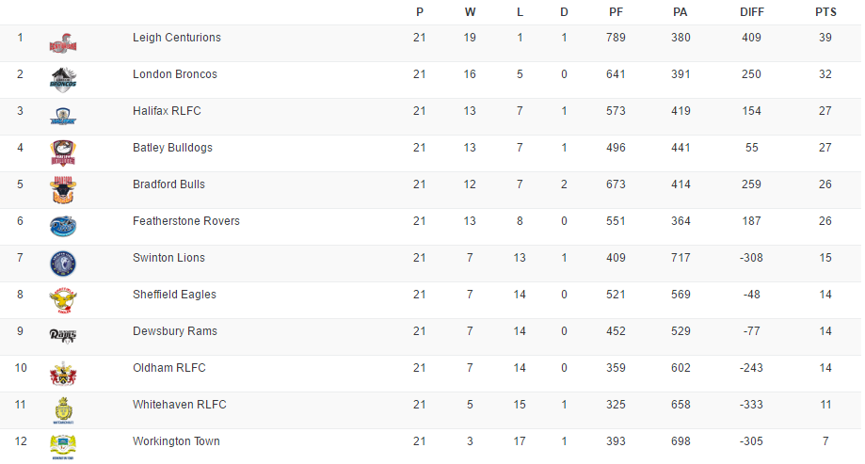Click the Whitehaven RLFC club crest
Viewport: 865px width, 464px height.
pyautogui.click(x=63, y=409)
